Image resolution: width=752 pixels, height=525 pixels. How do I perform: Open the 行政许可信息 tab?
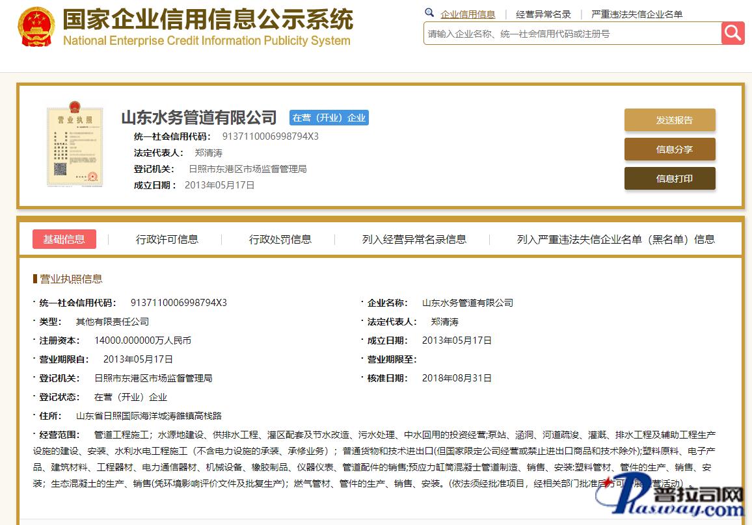[x=167, y=239]
